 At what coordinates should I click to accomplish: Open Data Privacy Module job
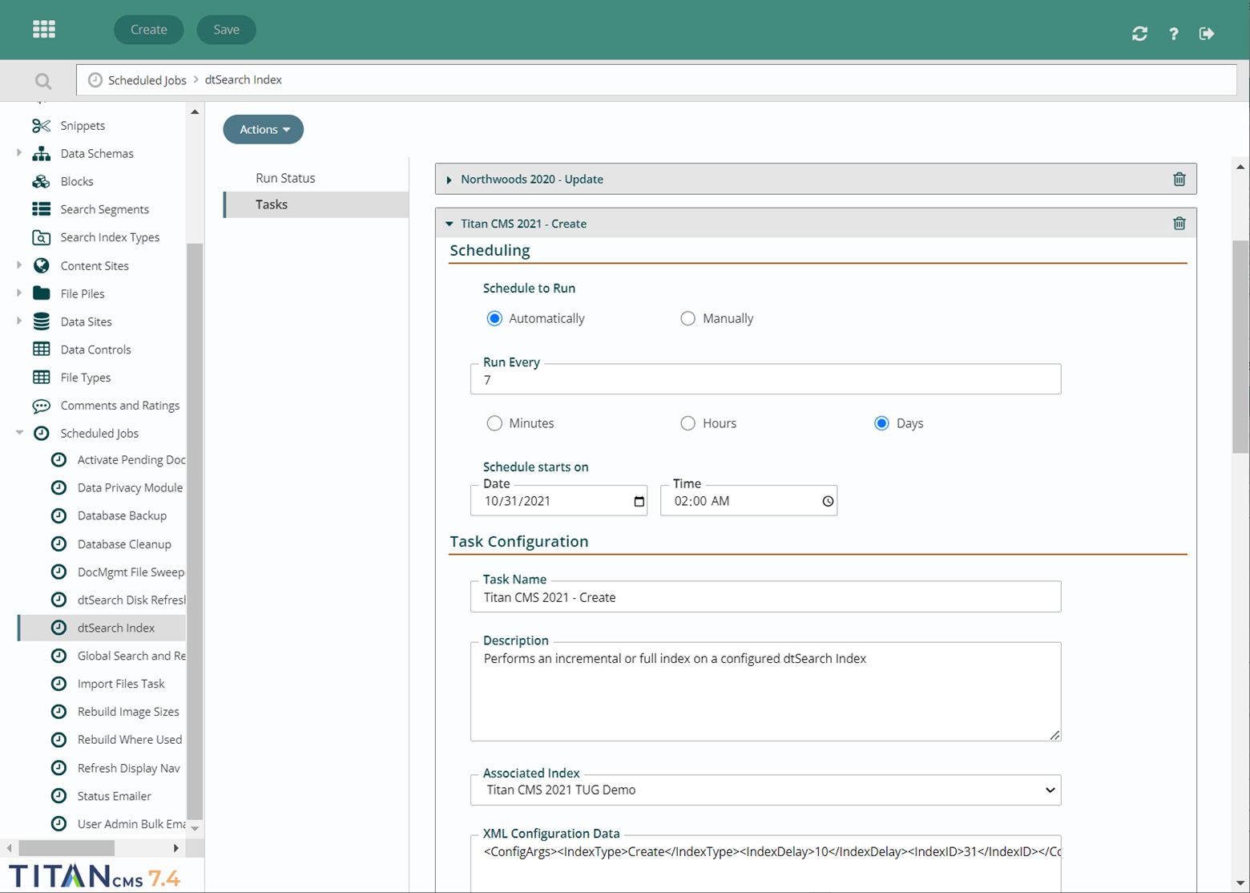130,488
